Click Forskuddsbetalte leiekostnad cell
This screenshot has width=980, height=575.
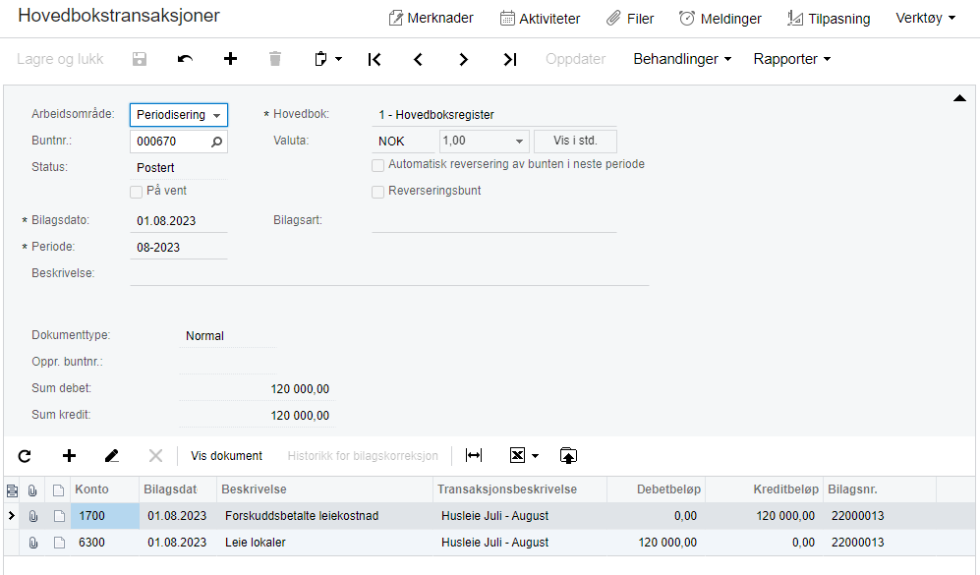(325, 516)
